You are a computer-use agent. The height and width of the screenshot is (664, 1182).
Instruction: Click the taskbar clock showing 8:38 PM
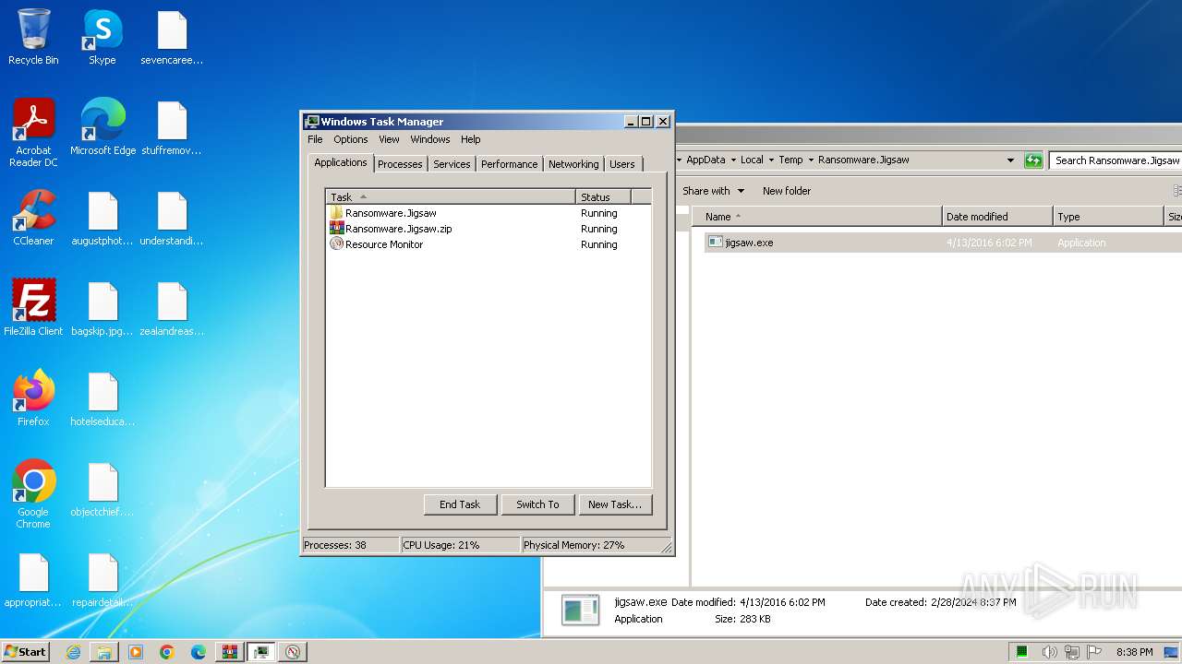1134,652
